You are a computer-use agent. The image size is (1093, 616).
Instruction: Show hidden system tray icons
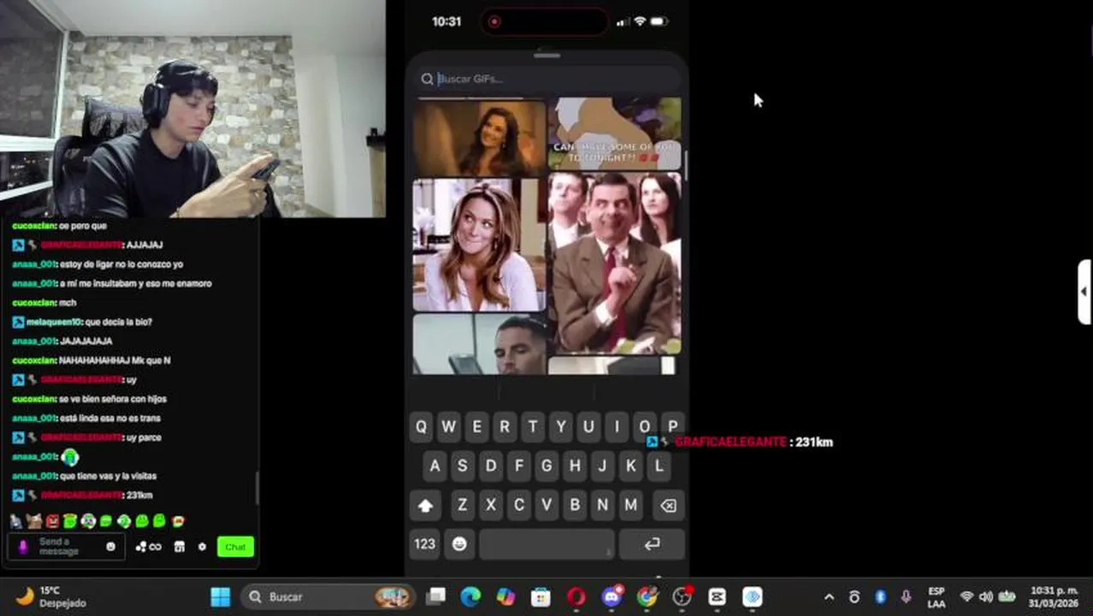pos(828,597)
